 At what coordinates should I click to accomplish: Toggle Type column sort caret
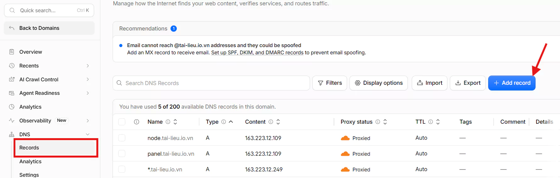pyautogui.click(x=231, y=122)
